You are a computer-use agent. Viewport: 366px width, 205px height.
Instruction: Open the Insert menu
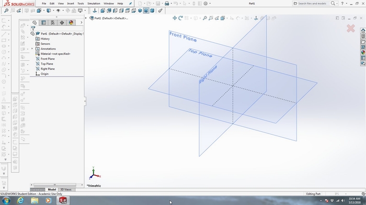pyautogui.click(x=71, y=4)
